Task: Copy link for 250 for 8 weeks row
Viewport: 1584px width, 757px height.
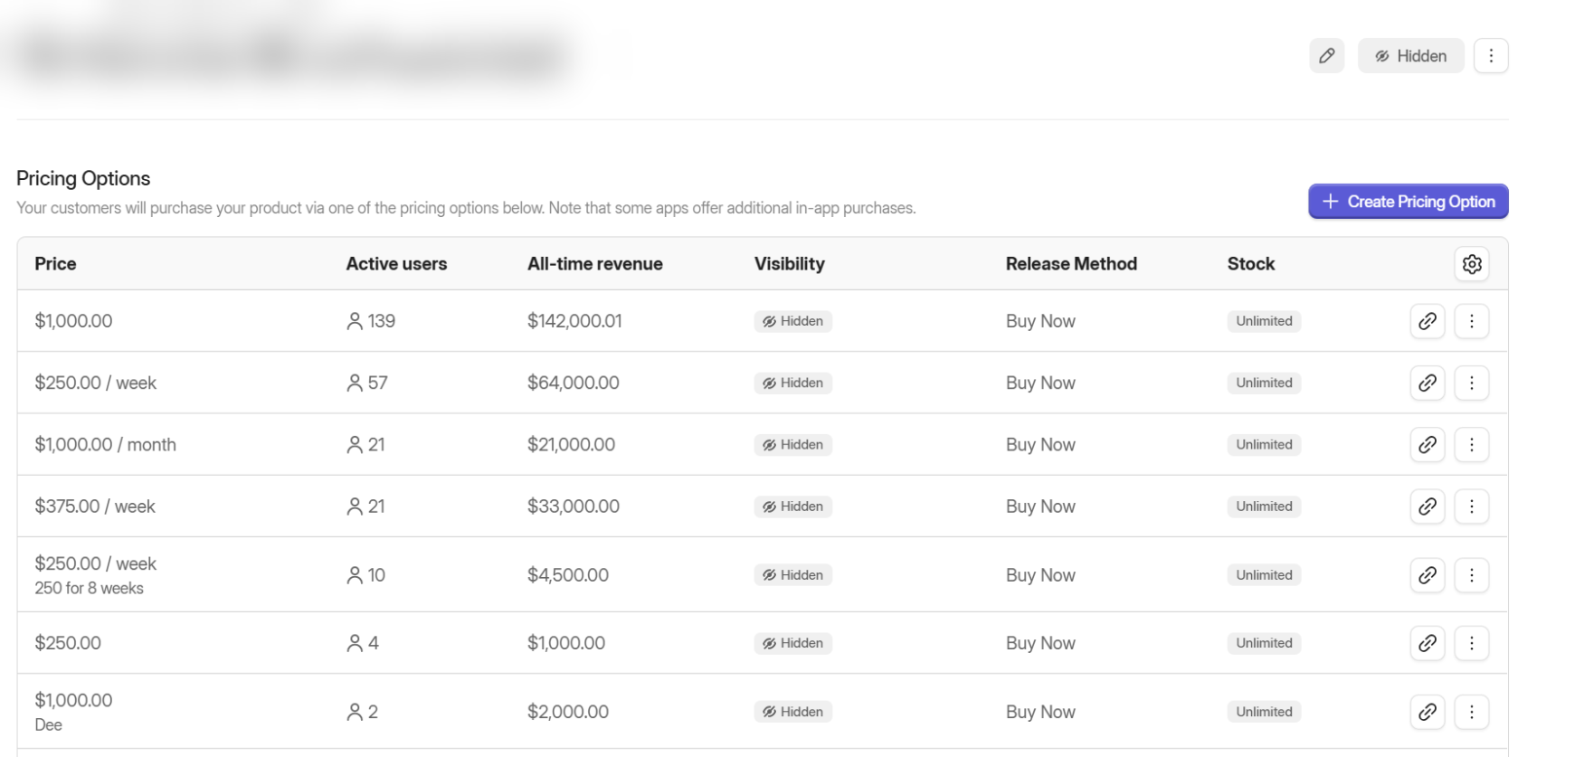Action: pos(1427,575)
